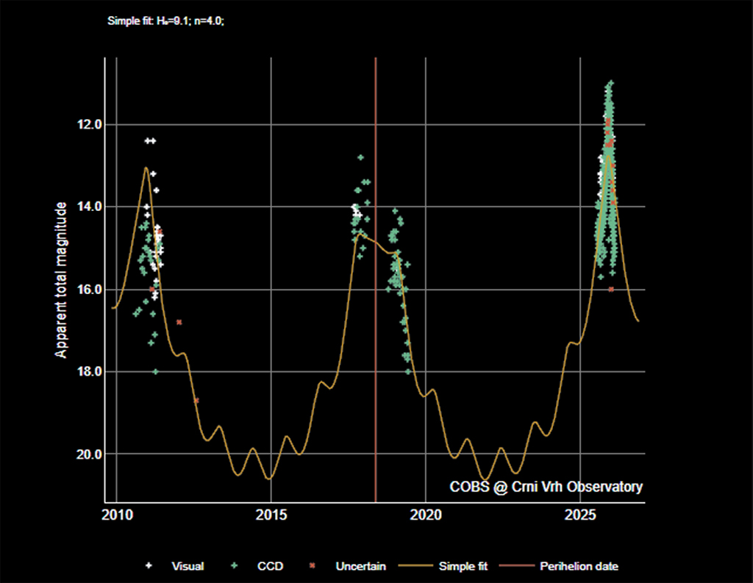Hide the CCD series via legend label
753x583 pixels.
point(270,566)
